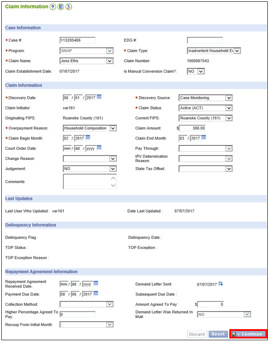This screenshot has width=270, height=342.
Task: Expand IPV Determination Reason dropdown
Action: click(x=205, y=159)
